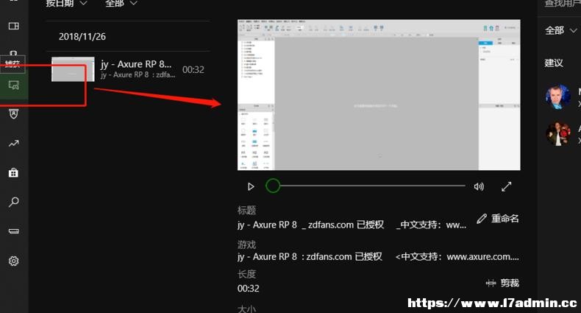Open the Captures (Game DVR) sidebar icon

[x=14, y=85]
